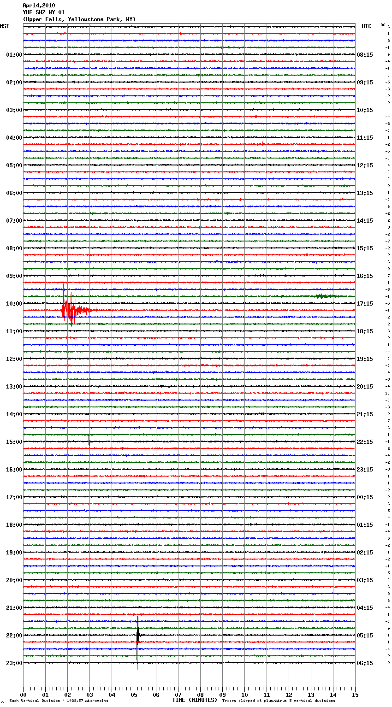392x707 pixels.
Task: Click the 04:15 UTC time label
Action: pyautogui.click(x=365, y=608)
